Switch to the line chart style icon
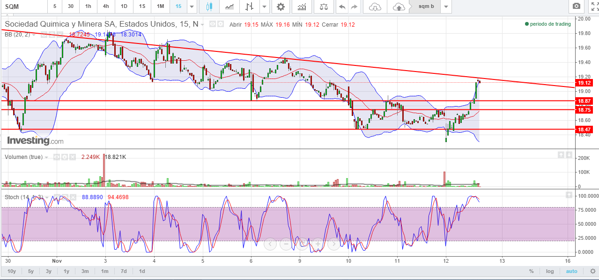 [x=229, y=7]
